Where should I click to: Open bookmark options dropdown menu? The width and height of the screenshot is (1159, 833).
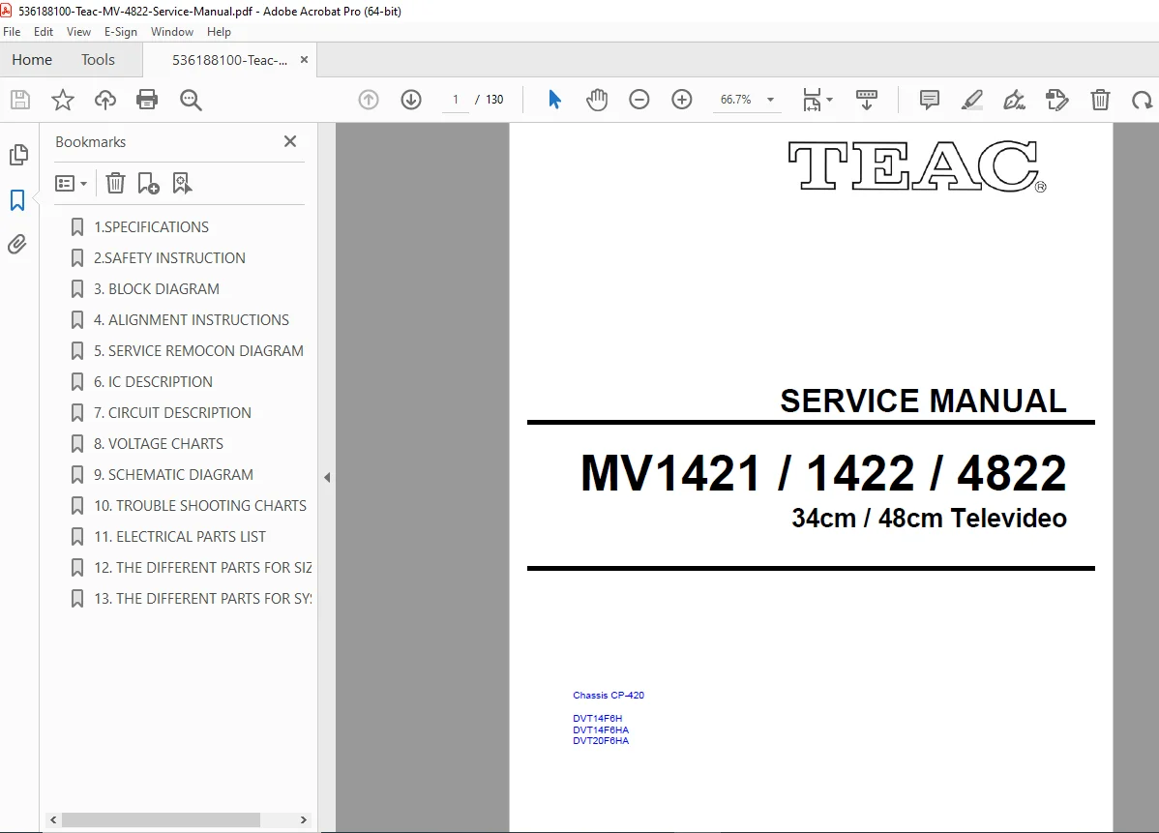point(71,183)
